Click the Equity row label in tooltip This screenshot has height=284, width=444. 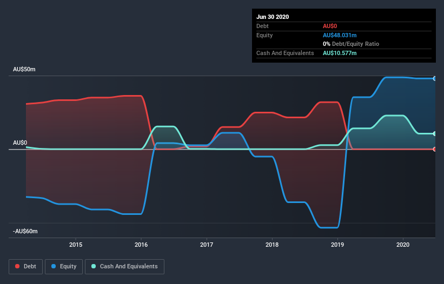(x=264, y=35)
